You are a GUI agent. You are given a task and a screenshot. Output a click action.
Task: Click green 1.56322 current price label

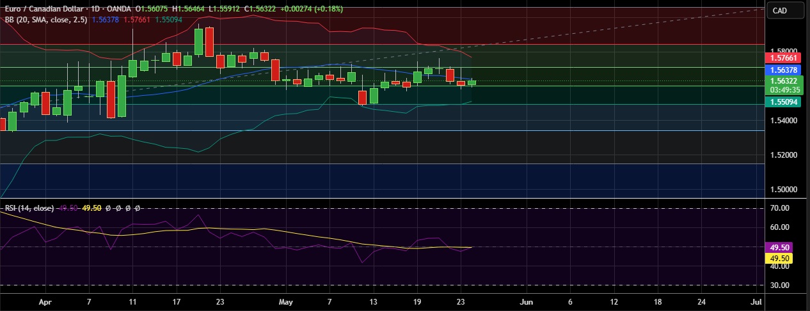click(x=782, y=81)
